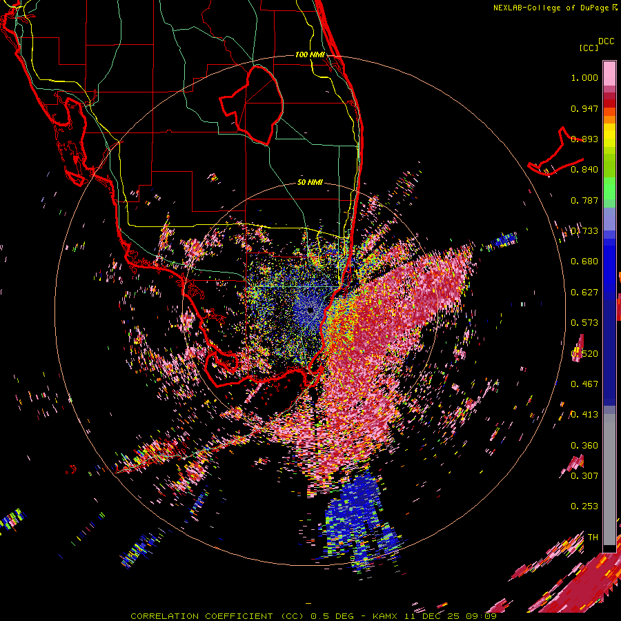Select the 0.680 scale value
This screenshot has width=621, height=621.
(x=584, y=262)
